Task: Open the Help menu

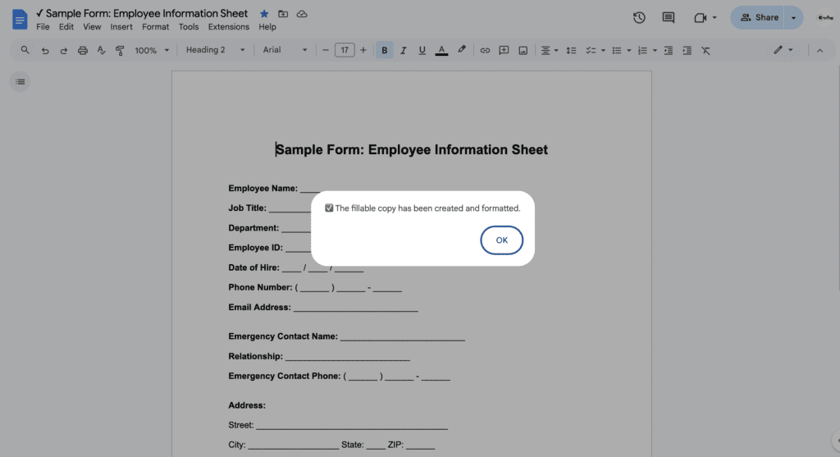Action: click(267, 27)
